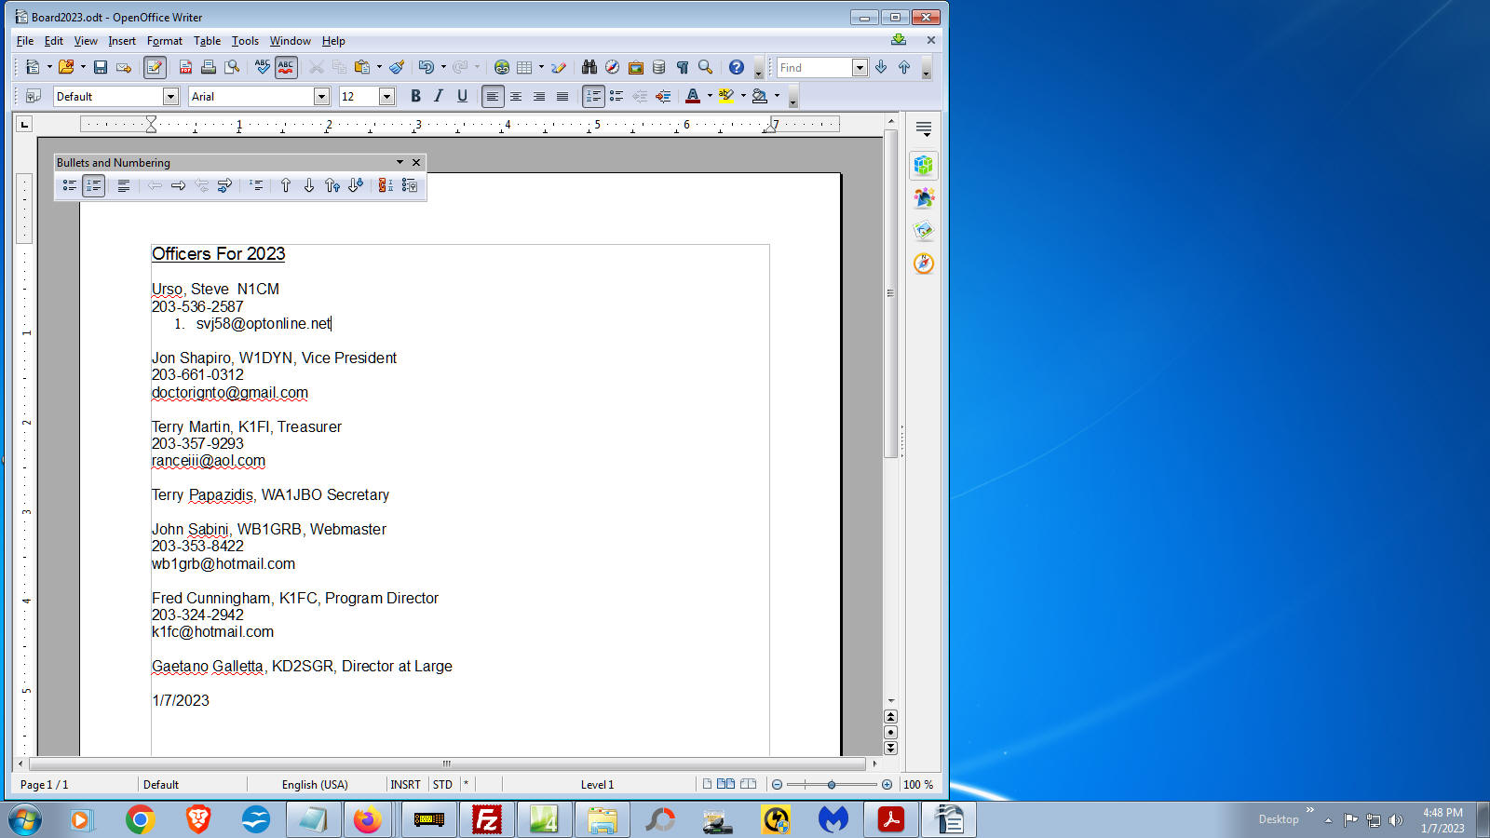Click the Show Draw Functions icon

pos(559,67)
